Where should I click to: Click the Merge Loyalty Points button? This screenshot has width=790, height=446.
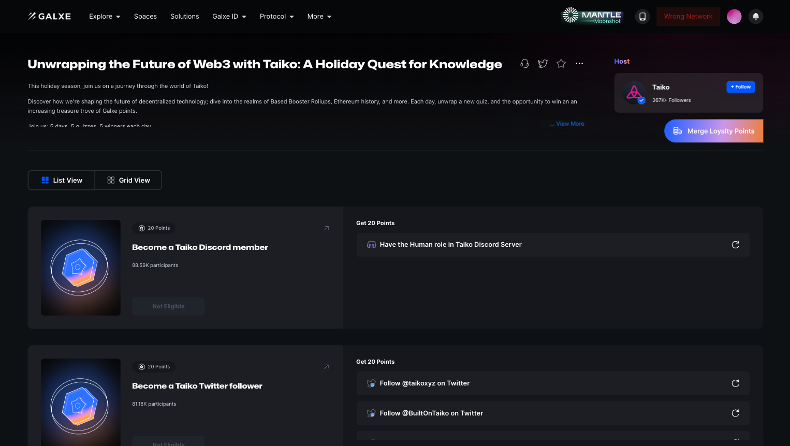[713, 131]
